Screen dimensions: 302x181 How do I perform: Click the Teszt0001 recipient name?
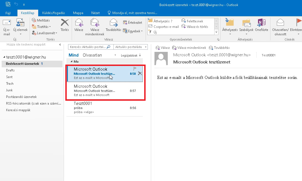[x=269, y=55]
